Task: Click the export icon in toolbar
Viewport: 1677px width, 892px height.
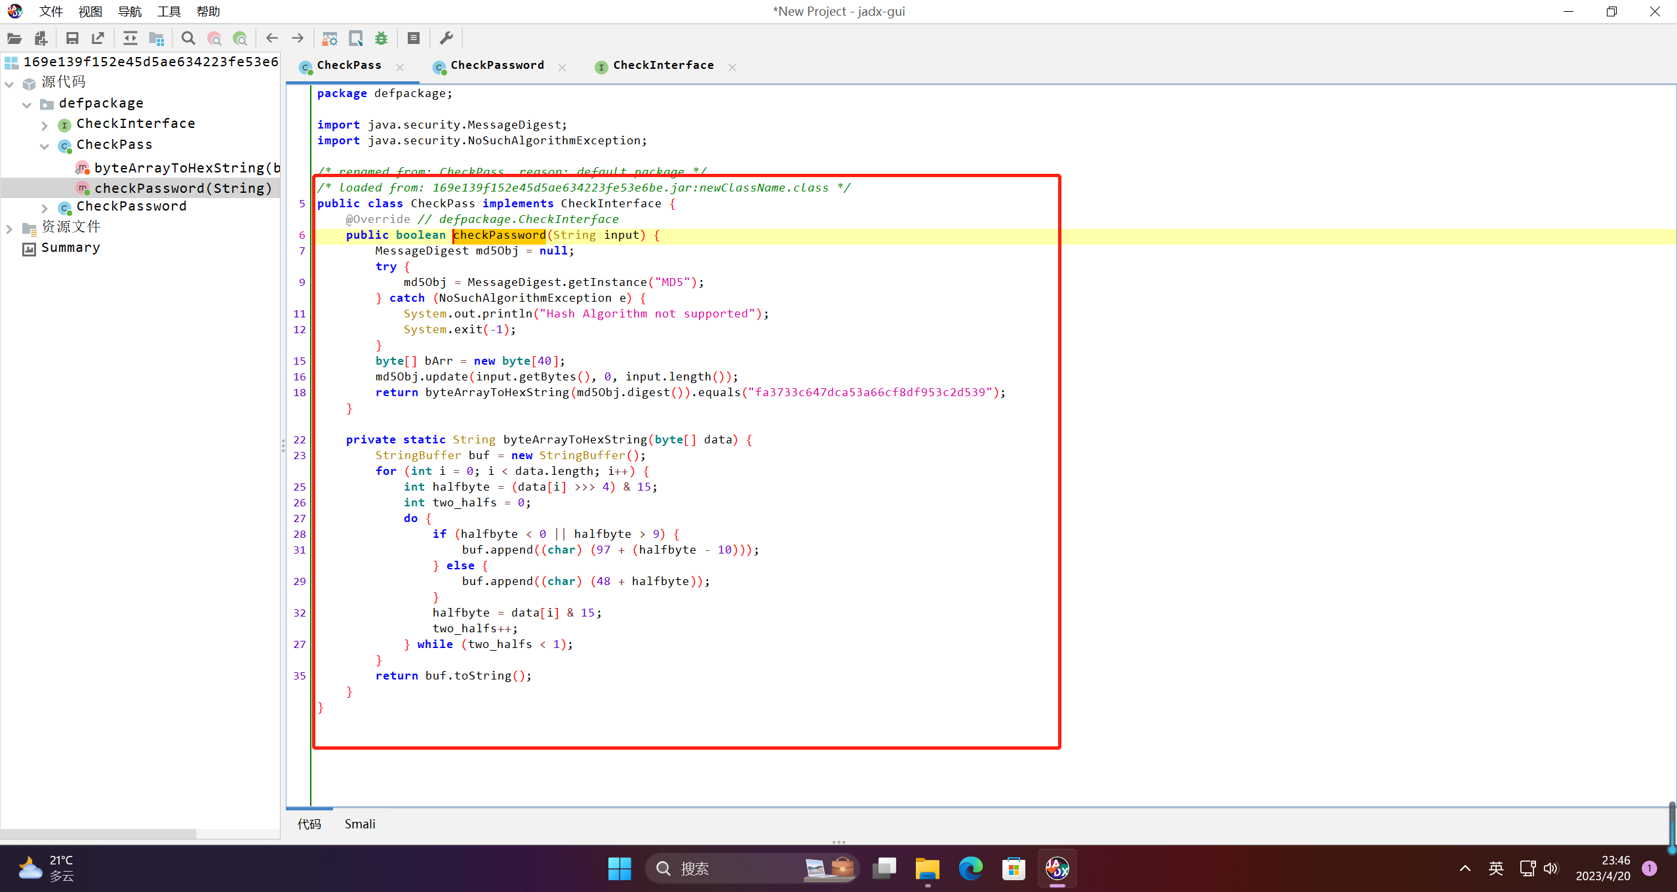Action: coord(98,39)
